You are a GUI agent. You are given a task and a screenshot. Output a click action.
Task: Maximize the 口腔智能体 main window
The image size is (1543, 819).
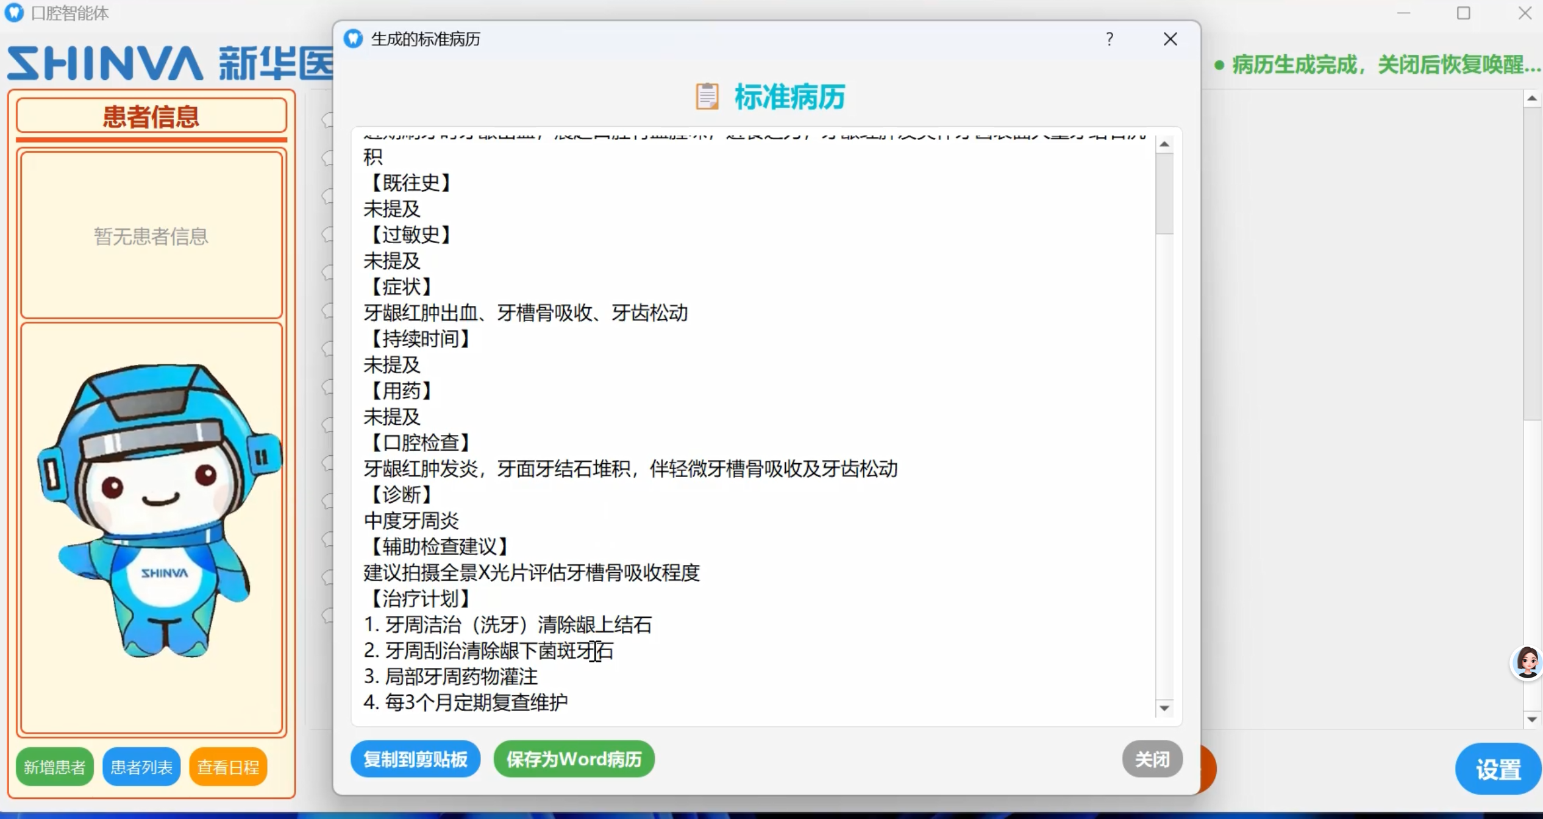click(1463, 13)
